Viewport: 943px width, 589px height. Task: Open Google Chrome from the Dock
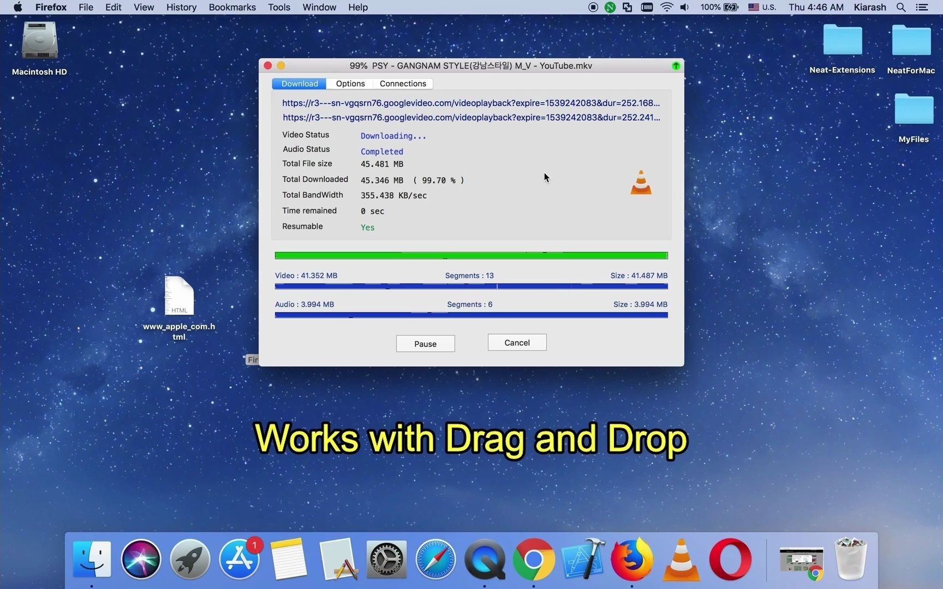tap(533, 559)
